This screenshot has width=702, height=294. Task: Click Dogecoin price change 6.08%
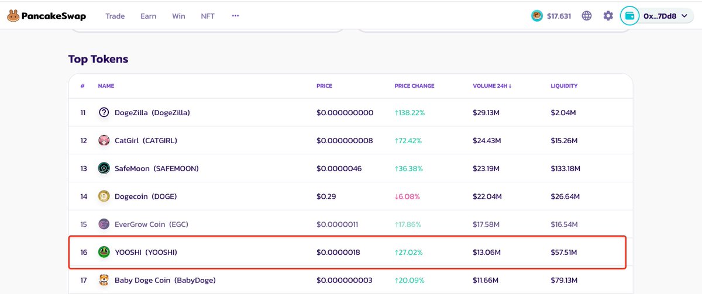pos(407,196)
